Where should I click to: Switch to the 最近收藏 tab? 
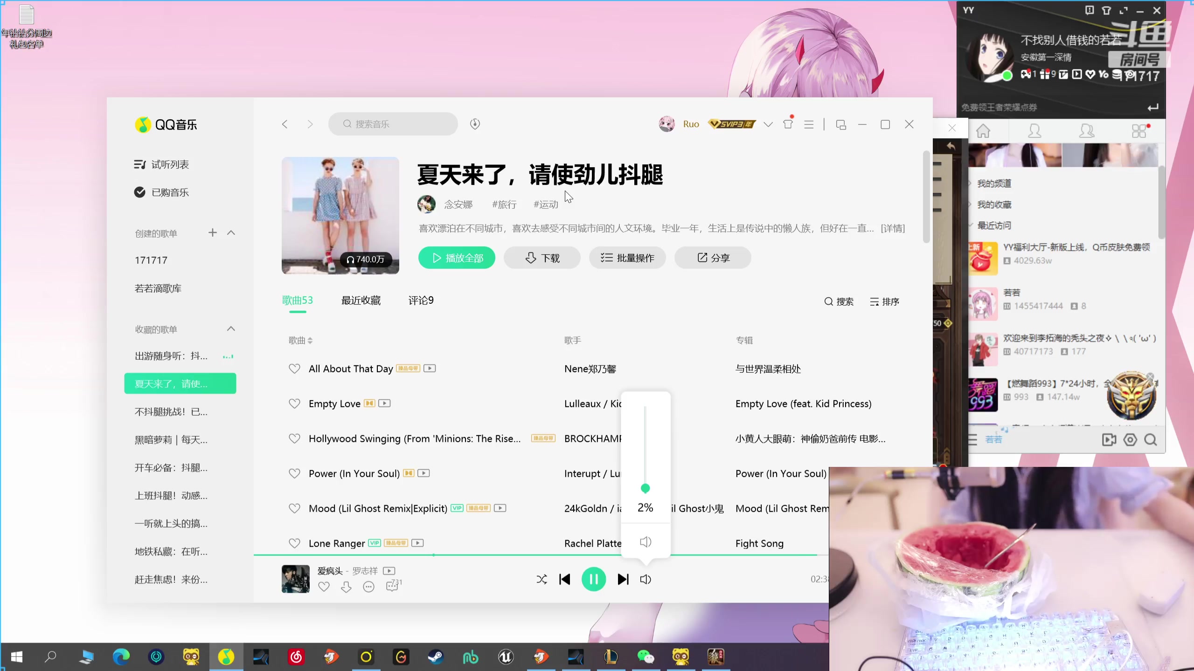tap(361, 300)
